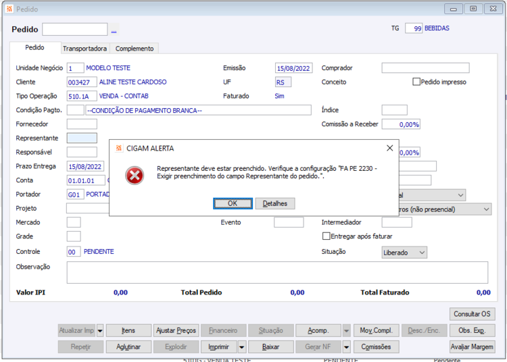Click the ALINE TESTE CARDOSO client name
The width and height of the screenshot is (507, 362).
click(133, 82)
